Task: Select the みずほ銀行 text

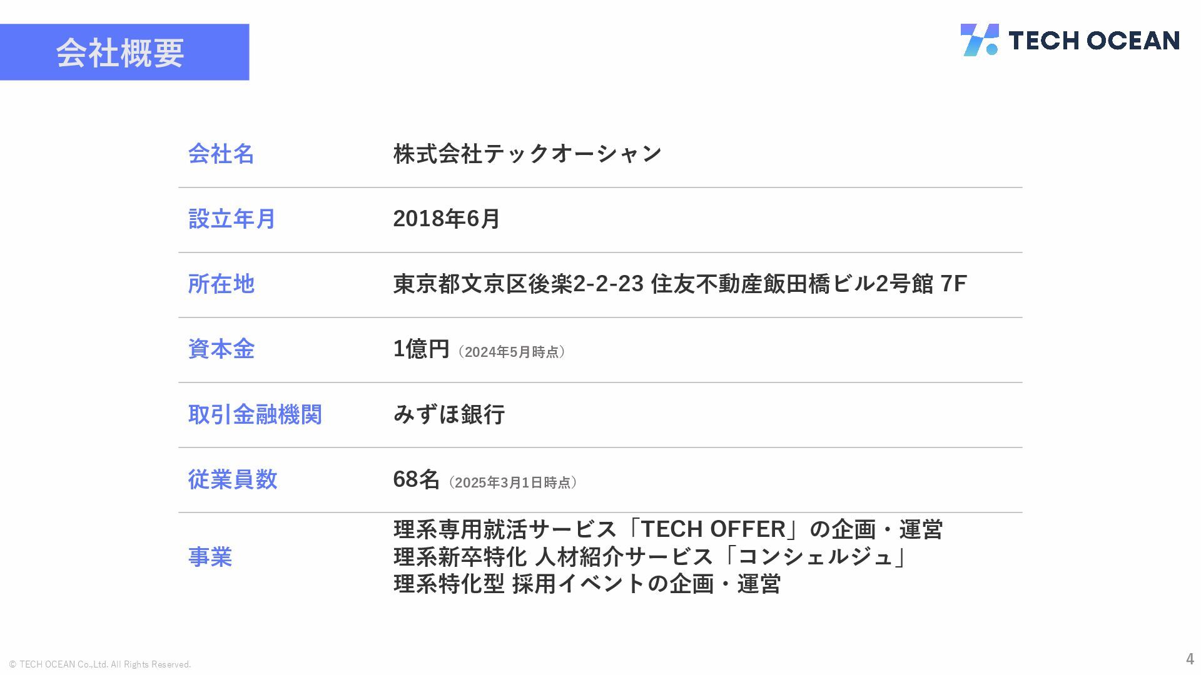Action: click(449, 414)
